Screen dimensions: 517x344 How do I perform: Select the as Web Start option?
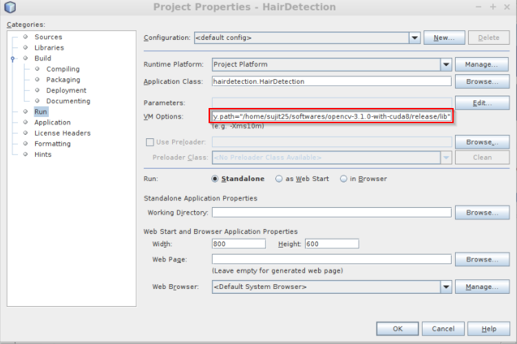pyautogui.click(x=302, y=179)
